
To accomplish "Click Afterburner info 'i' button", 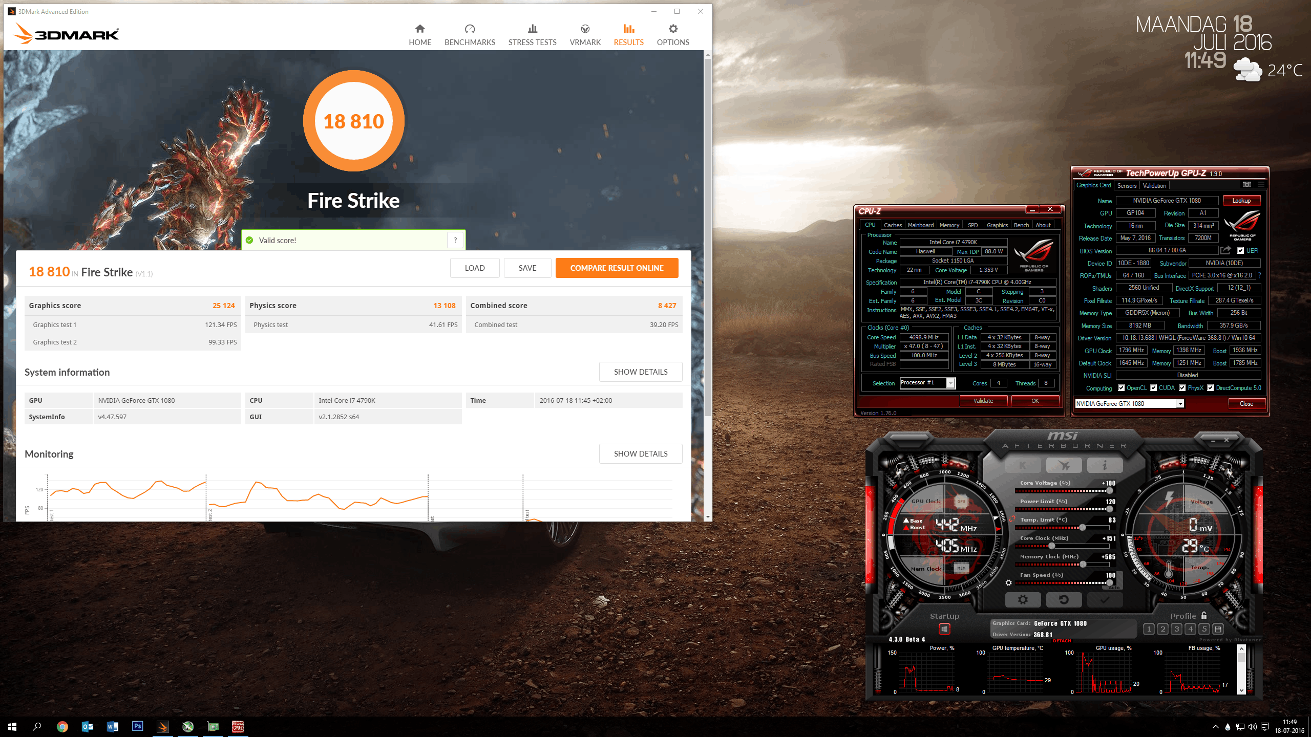I will 1105,465.
